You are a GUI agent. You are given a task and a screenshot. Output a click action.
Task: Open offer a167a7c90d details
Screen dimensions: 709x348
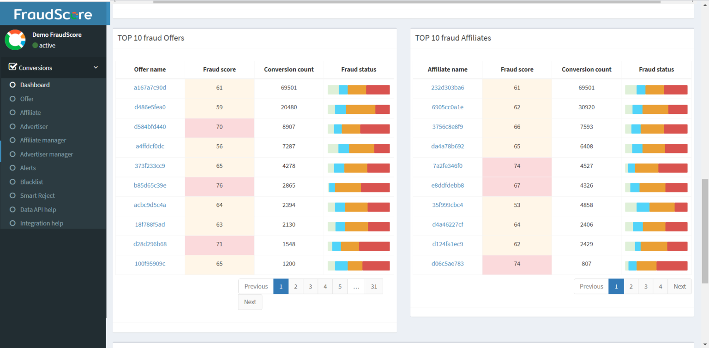pyautogui.click(x=150, y=88)
